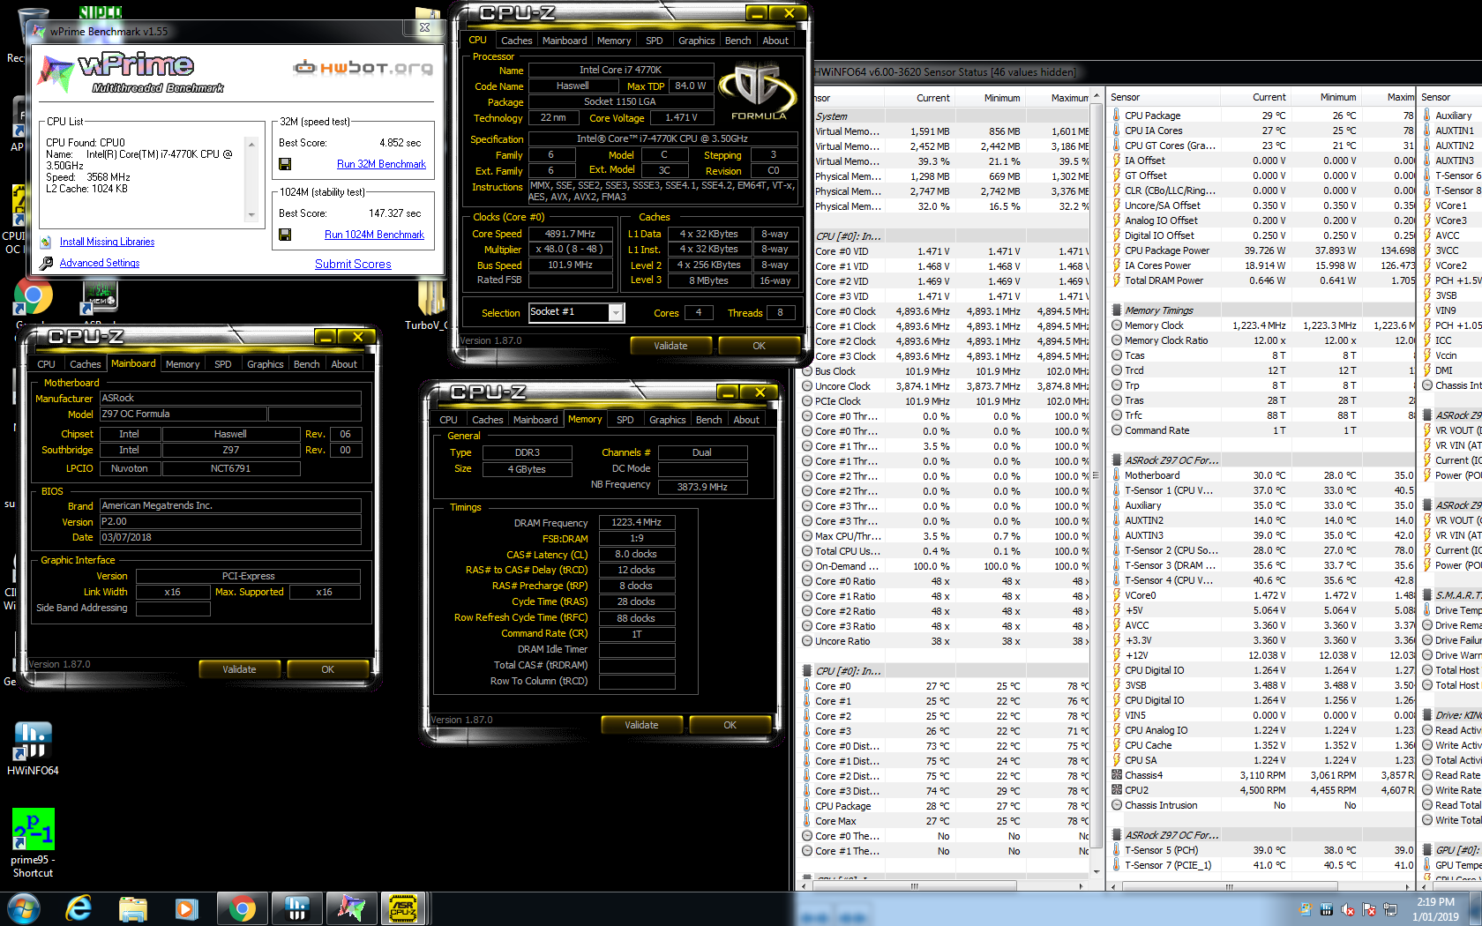The width and height of the screenshot is (1482, 926).
Task: Click the Run 32M Benchmark link
Action: 381,164
